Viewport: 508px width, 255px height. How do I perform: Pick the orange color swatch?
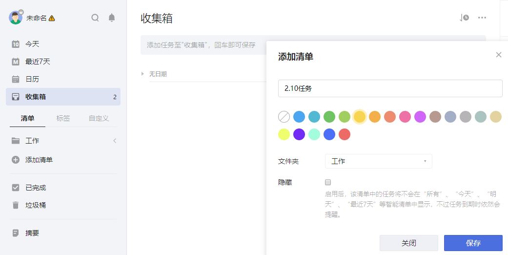click(374, 117)
